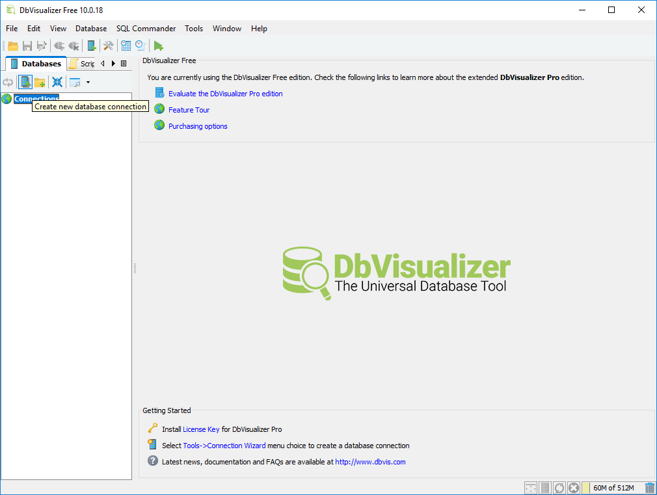Screen dimensions: 657x495
Task: Click the reload arrows icon in Databases panel
Action: click(x=8, y=82)
